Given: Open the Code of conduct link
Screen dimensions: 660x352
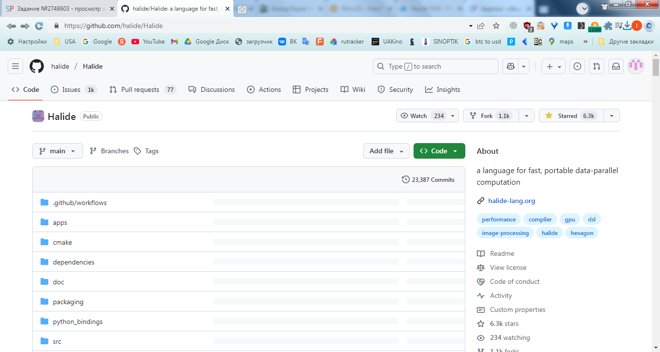Looking at the screenshot, I should click(x=515, y=281).
